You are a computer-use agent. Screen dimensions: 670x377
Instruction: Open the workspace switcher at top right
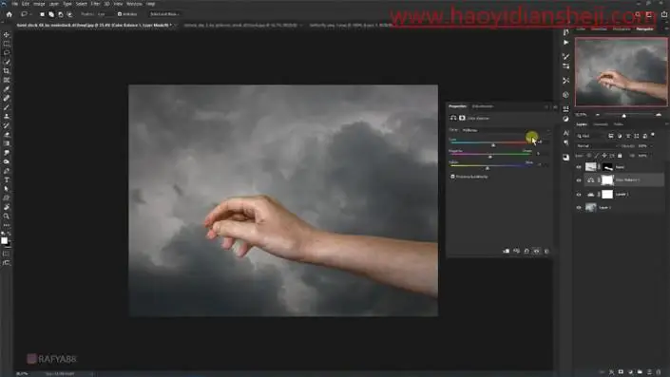point(650,14)
